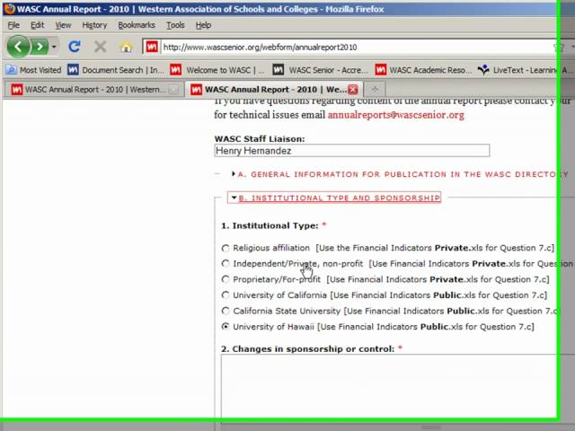The width and height of the screenshot is (575, 431).
Task: Click the Stop loading X icon
Action: (100, 47)
